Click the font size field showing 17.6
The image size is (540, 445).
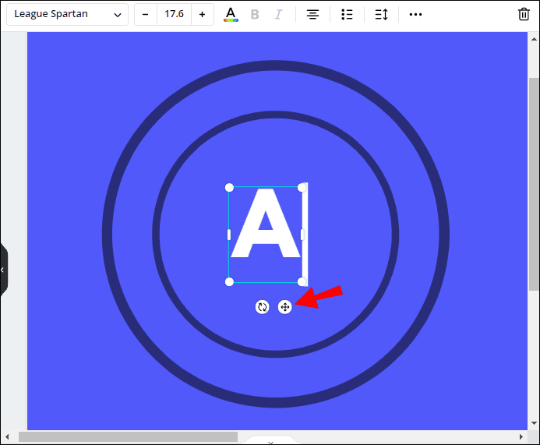tap(174, 15)
